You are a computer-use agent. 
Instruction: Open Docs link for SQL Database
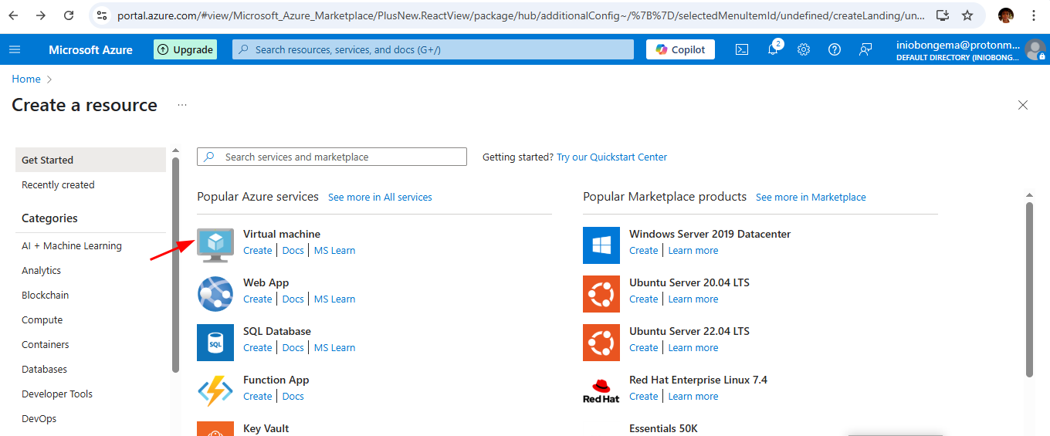[293, 347]
